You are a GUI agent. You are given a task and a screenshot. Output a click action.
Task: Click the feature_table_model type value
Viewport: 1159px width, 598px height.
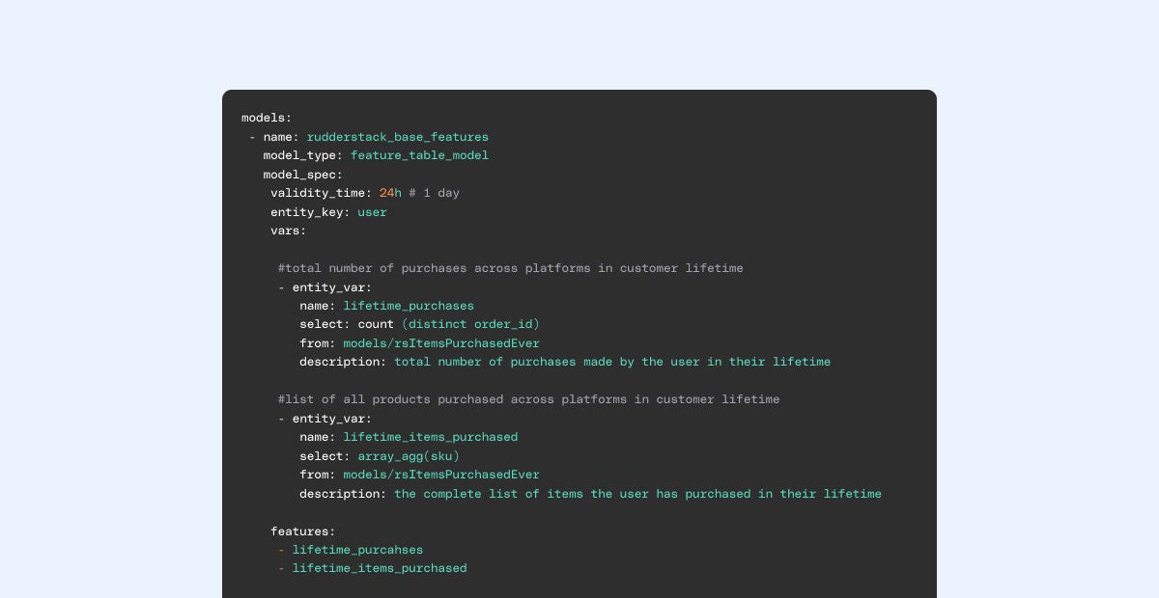(x=419, y=155)
